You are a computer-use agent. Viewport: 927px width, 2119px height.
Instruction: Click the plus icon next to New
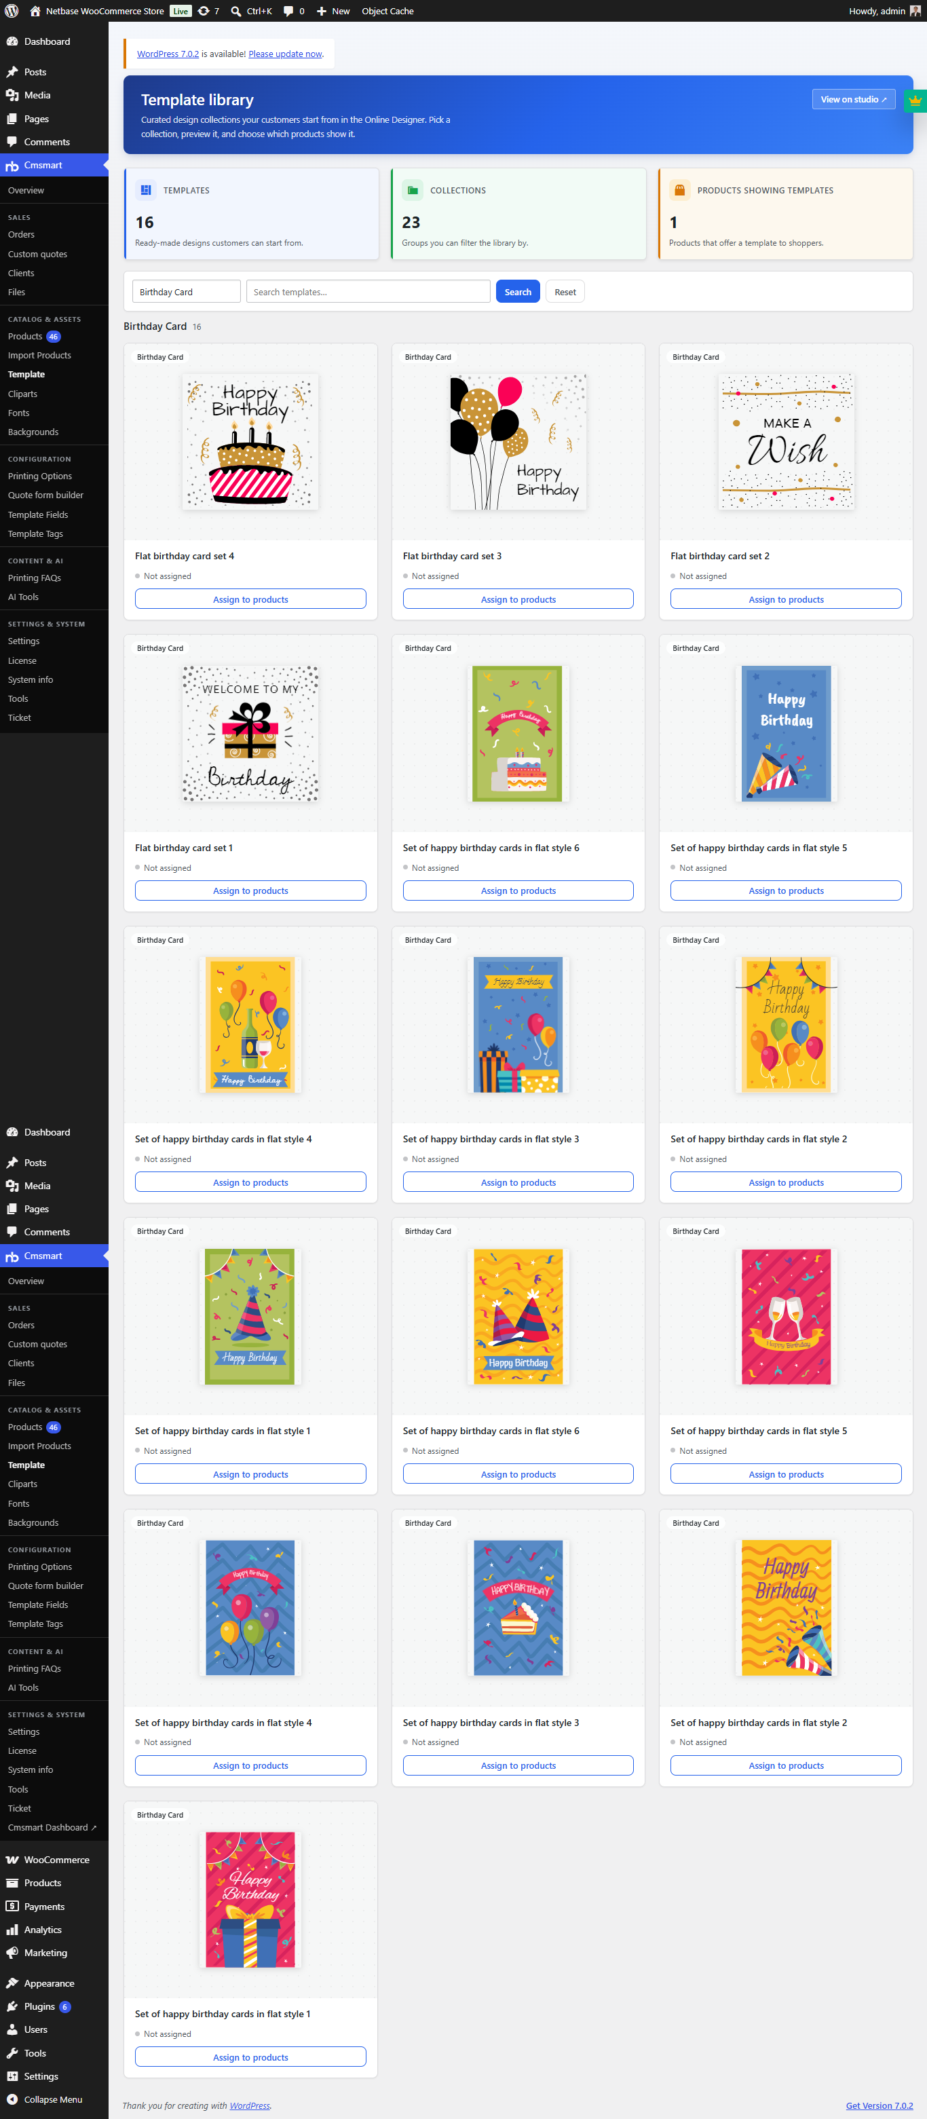[322, 11]
